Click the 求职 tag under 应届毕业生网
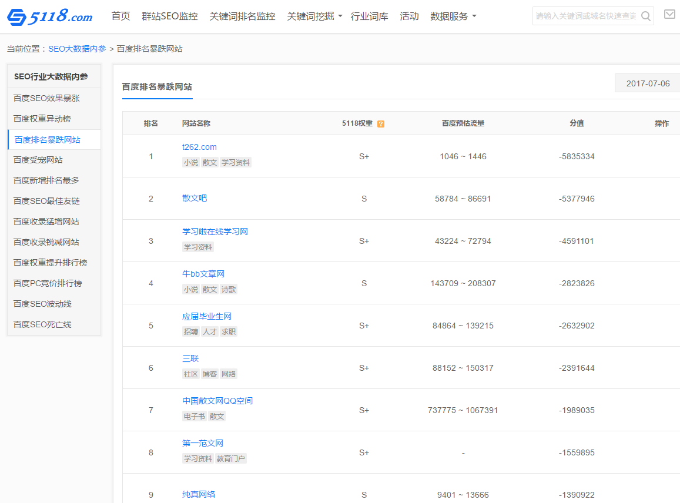680x503 pixels. (x=229, y=332)
